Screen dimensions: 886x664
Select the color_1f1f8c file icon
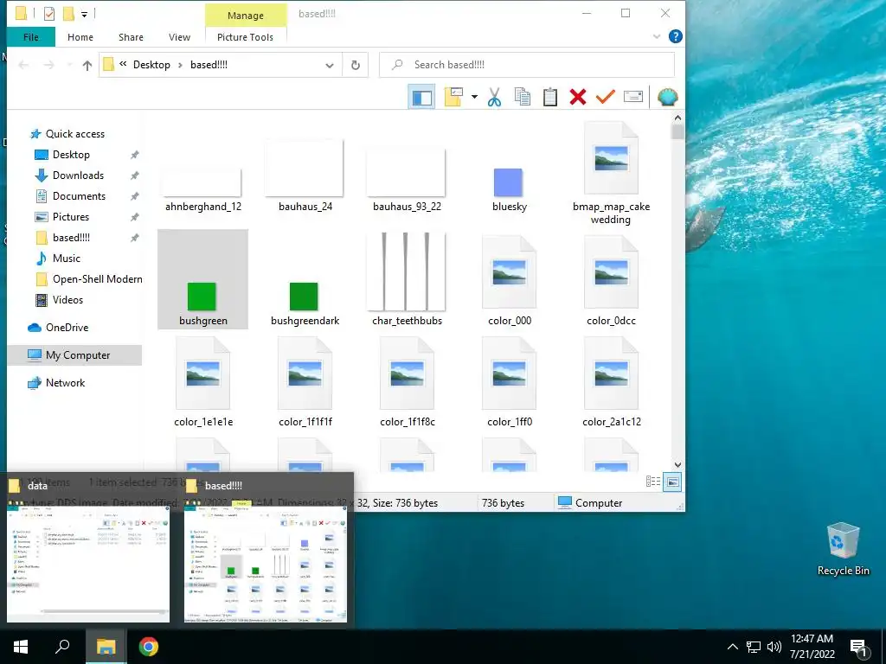point(407,375)
